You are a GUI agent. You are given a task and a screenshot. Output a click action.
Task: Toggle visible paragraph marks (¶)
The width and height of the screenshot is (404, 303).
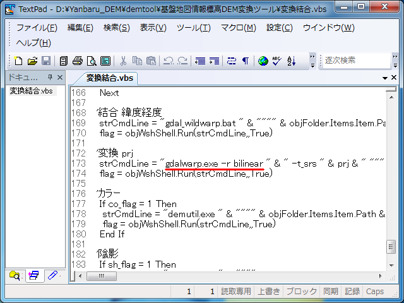(245, 61)
